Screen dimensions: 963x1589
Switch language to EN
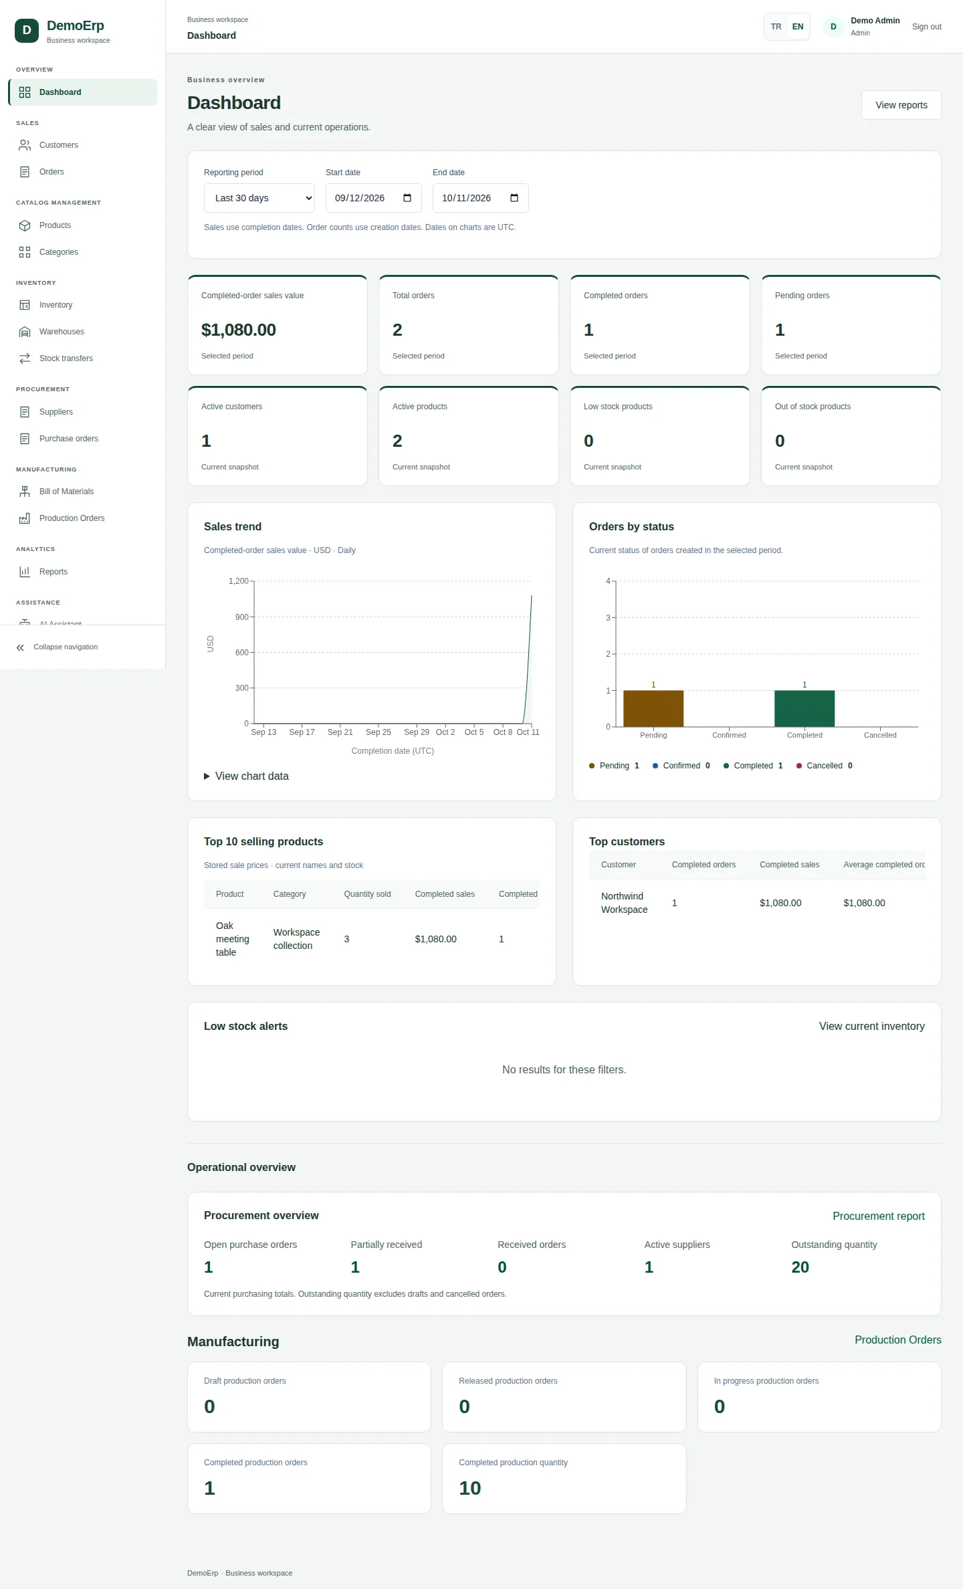coord(798,27)
